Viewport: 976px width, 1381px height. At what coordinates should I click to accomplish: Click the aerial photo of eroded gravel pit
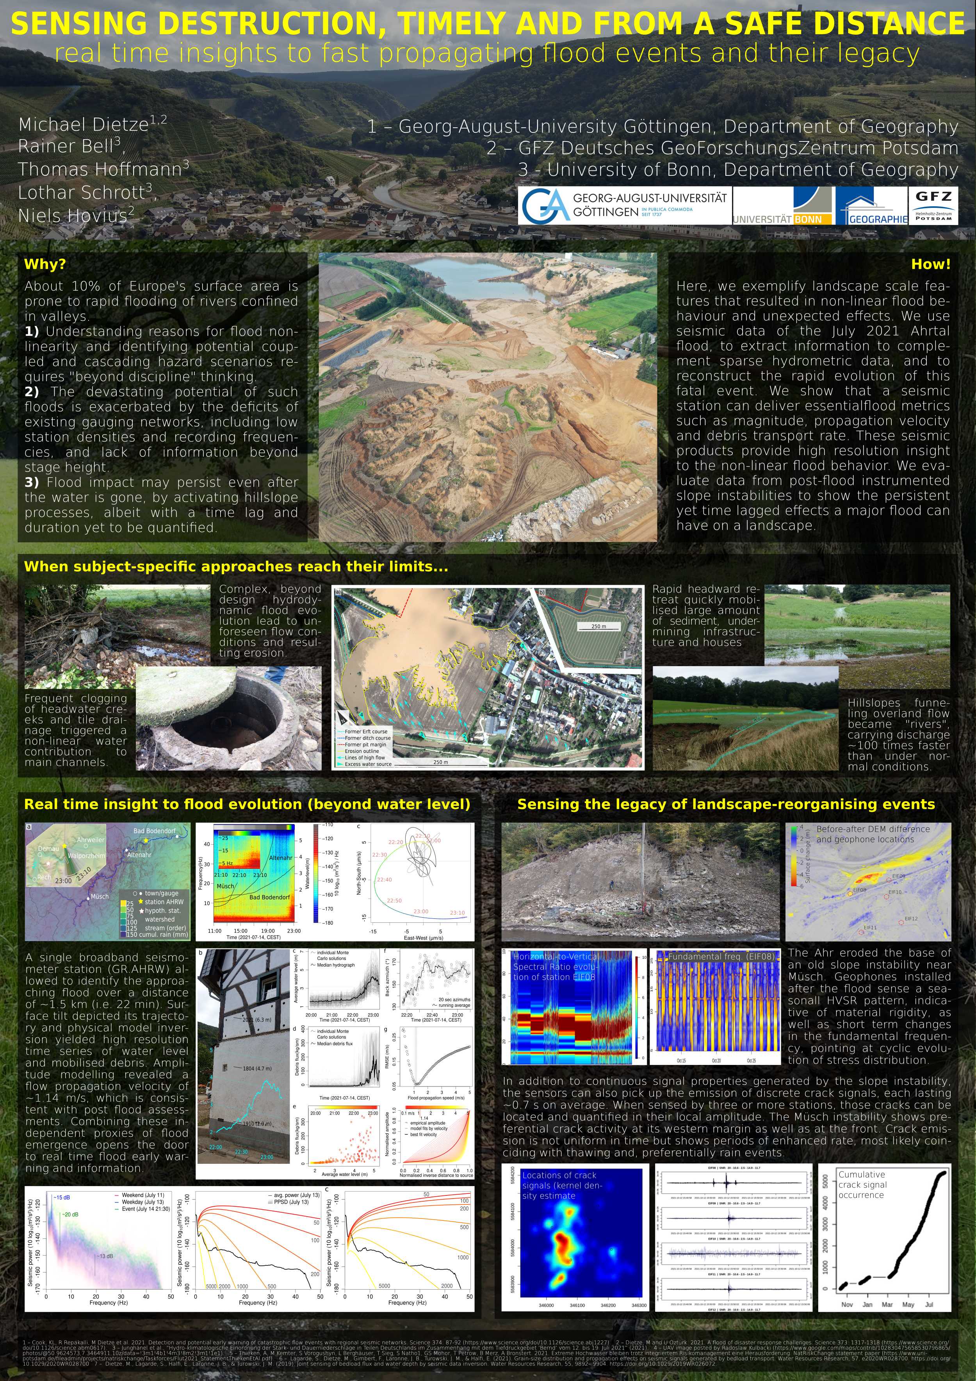click(487, 397)
